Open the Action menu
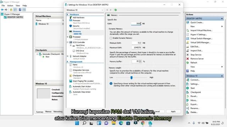The height and width of the screenshot is (127, 227). click(10, 6)
